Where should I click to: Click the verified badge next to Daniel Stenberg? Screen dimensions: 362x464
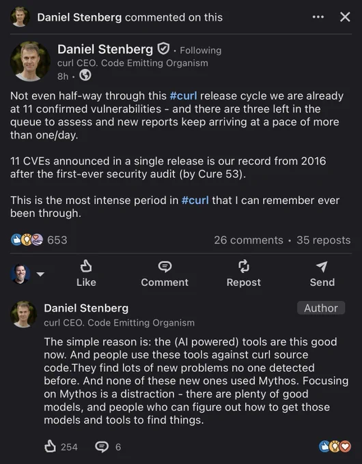pyautogui.click(x=163, y=49)
